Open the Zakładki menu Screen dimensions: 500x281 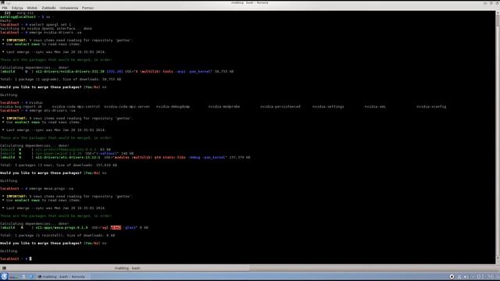[48, 8]
